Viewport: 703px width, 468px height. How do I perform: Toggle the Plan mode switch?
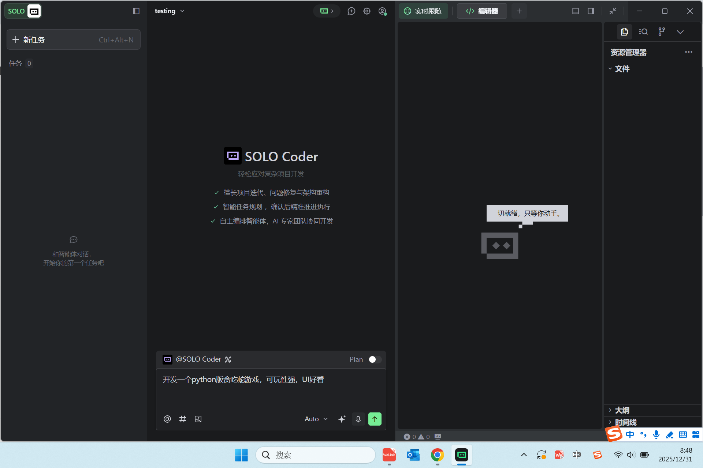pos(375,359)
